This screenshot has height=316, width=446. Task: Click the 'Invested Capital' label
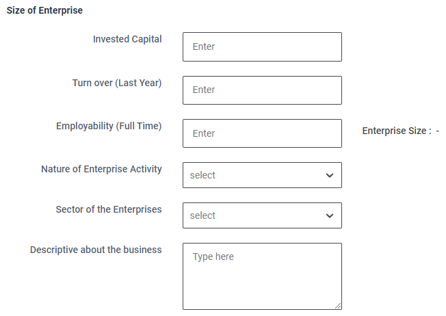click(127, 39)
